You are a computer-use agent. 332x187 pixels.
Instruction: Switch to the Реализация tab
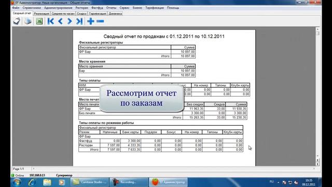click(41, 14)
